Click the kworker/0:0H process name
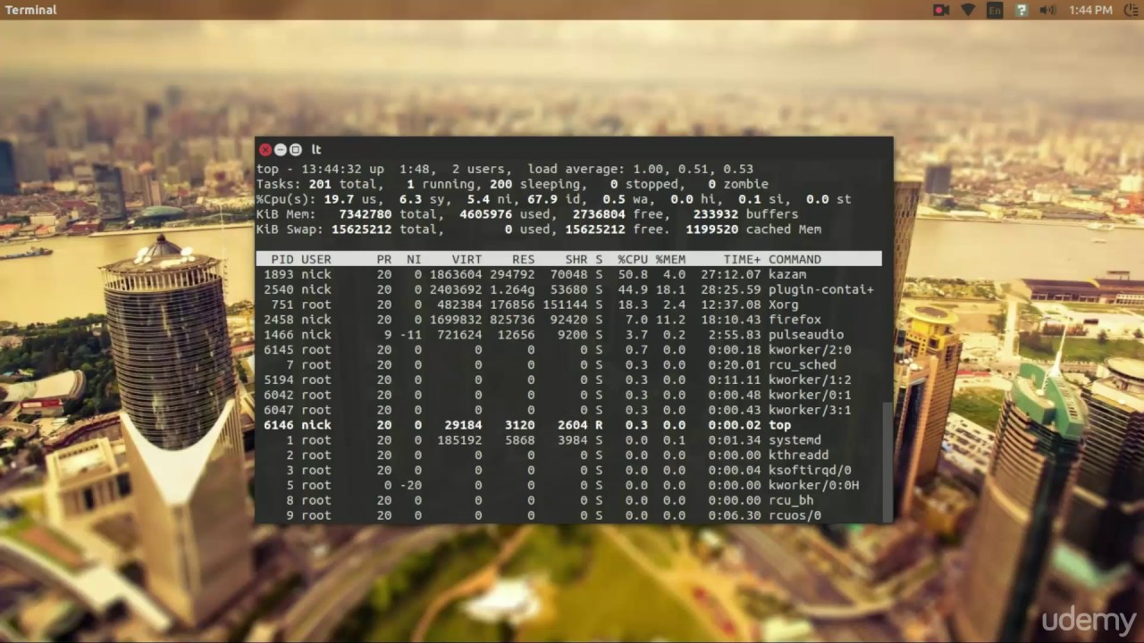The image size is (1144, 643). point(814,486)
